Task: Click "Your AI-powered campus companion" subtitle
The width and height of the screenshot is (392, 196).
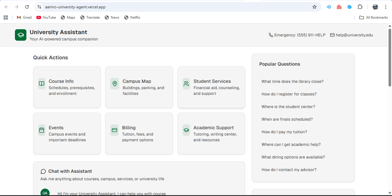Action: click(x=64, y=39)
